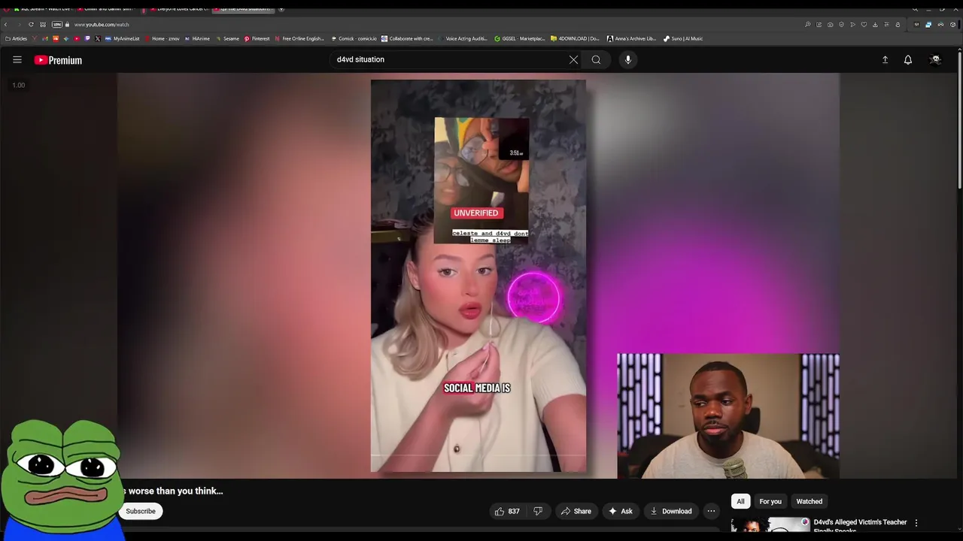Open the X (Twitter) bookmark icon
963x541 pixels.
(x=98, y=38)
